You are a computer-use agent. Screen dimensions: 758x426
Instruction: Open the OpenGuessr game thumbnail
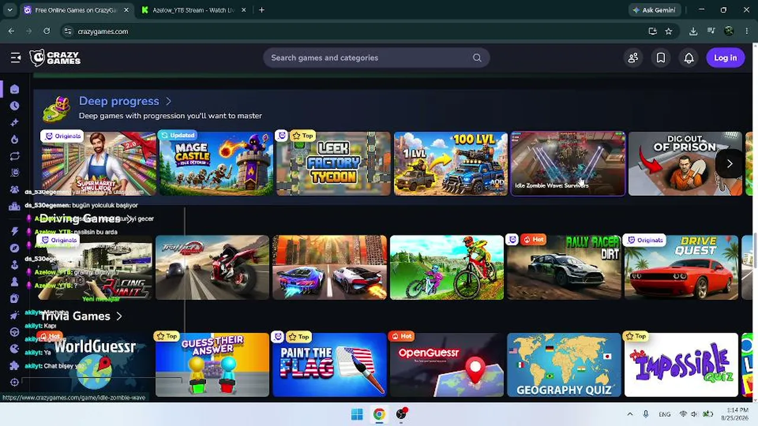tap(447, 365)
